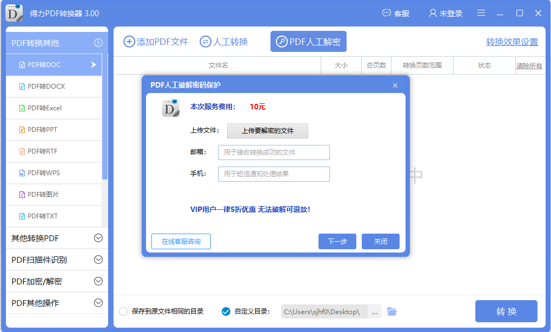Select PDF转TXT in the sidebar
Viewport: 551px width, 332px height.
[x=54, y=216]
